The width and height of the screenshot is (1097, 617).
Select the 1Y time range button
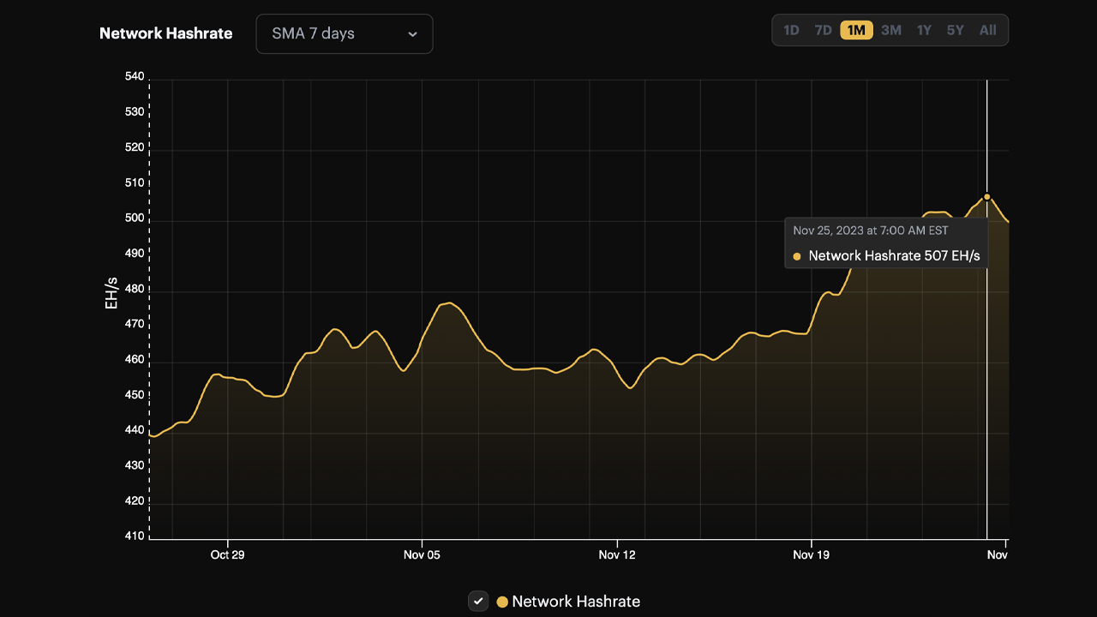coord(923,29)
